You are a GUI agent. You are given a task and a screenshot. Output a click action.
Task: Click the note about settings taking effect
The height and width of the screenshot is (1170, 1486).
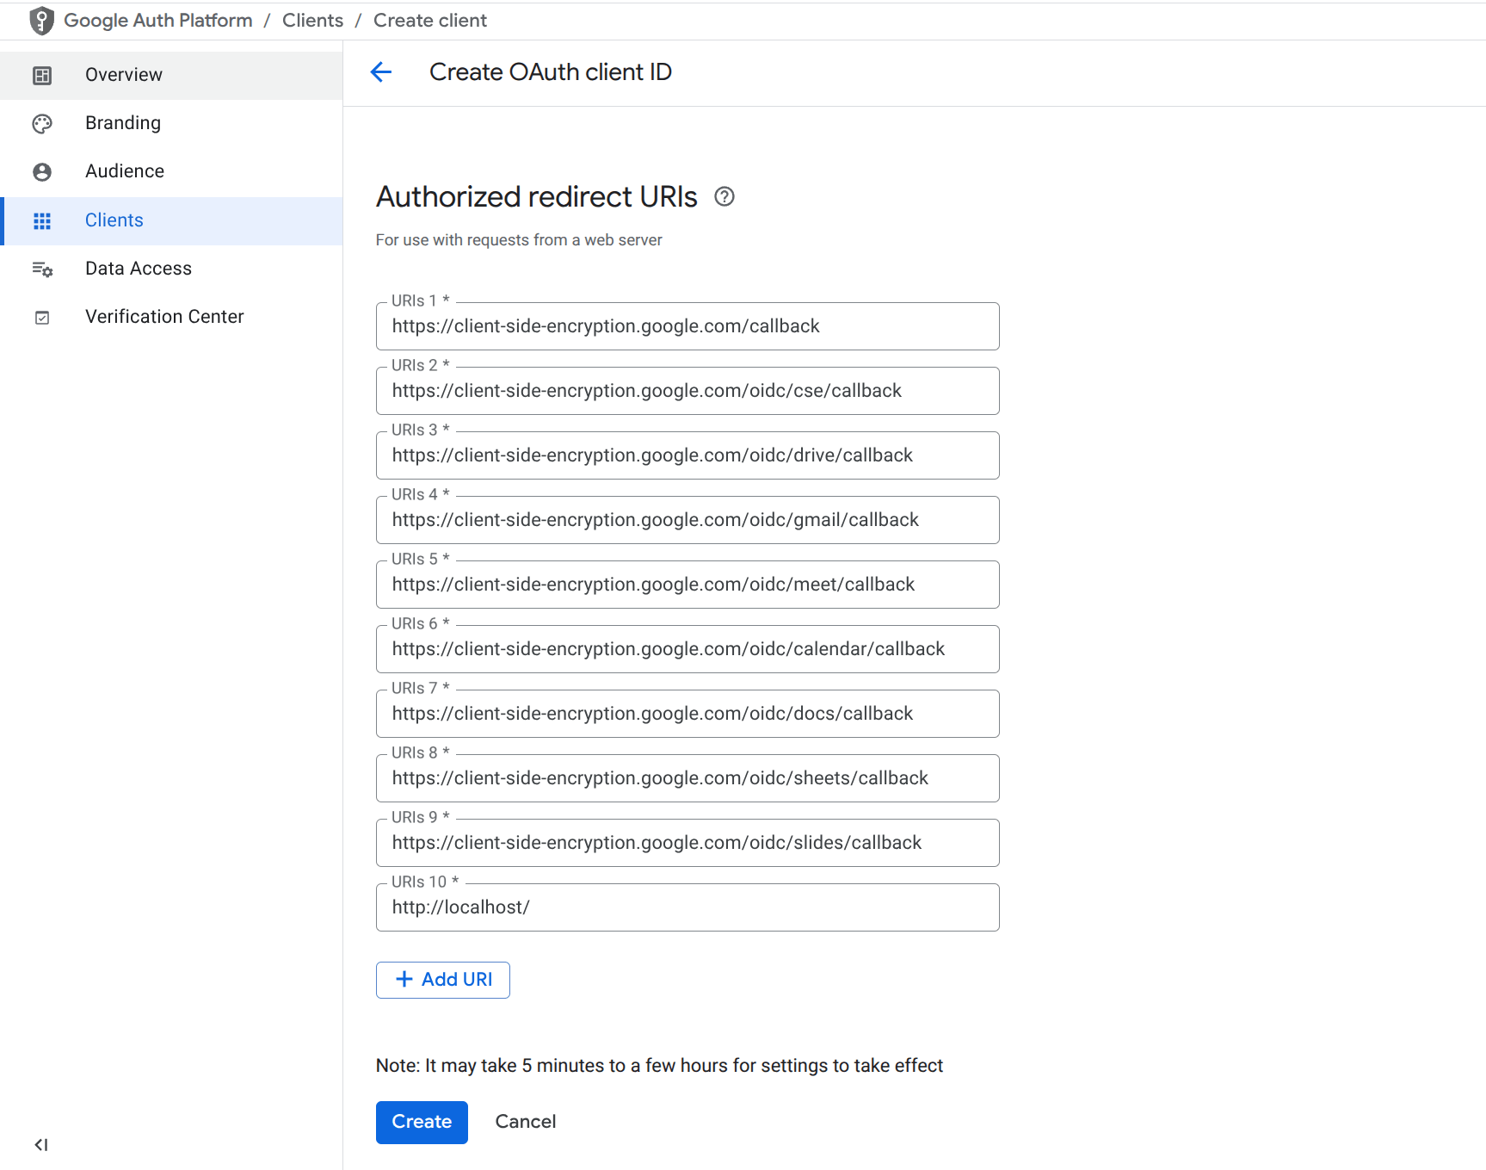pos(659,1066)
